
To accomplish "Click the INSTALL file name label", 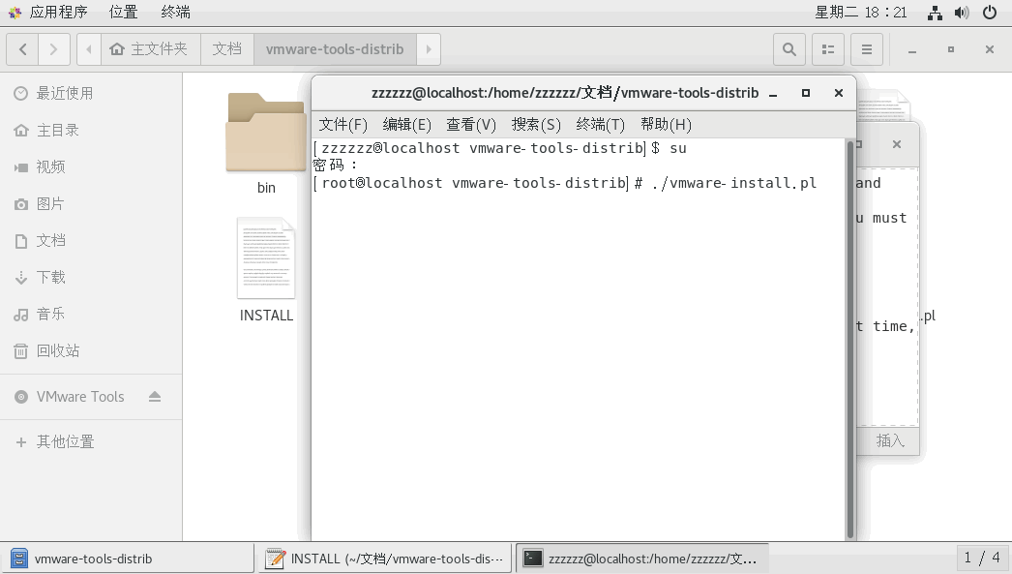I will (266, 316).
